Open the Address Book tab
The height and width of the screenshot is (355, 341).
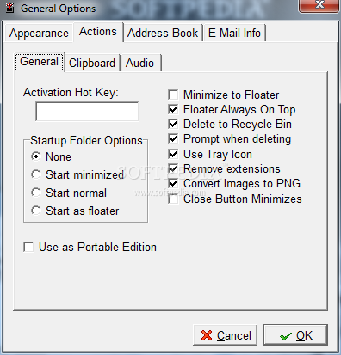coord(163,34)
